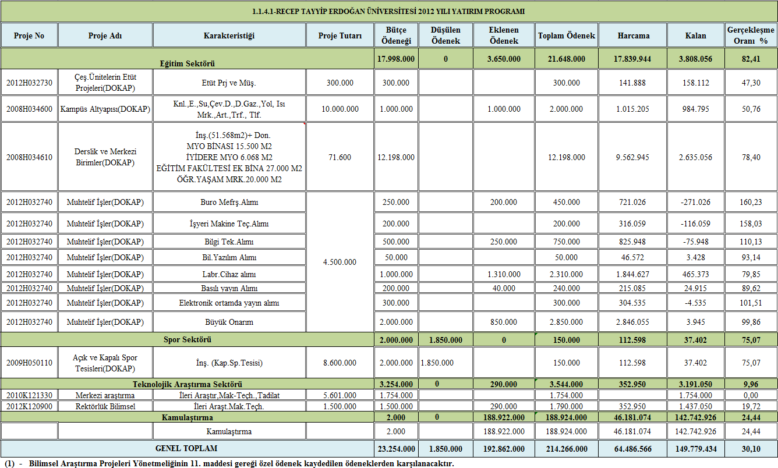778x468 pixels.
Task: Select the 'İnş. (Kap.Sp.Tesisi)' cell
Action: pyautogui.click(x=229, y=363)
